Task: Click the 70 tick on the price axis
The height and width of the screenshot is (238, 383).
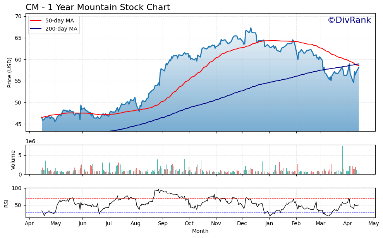Action: coord(18,16)
